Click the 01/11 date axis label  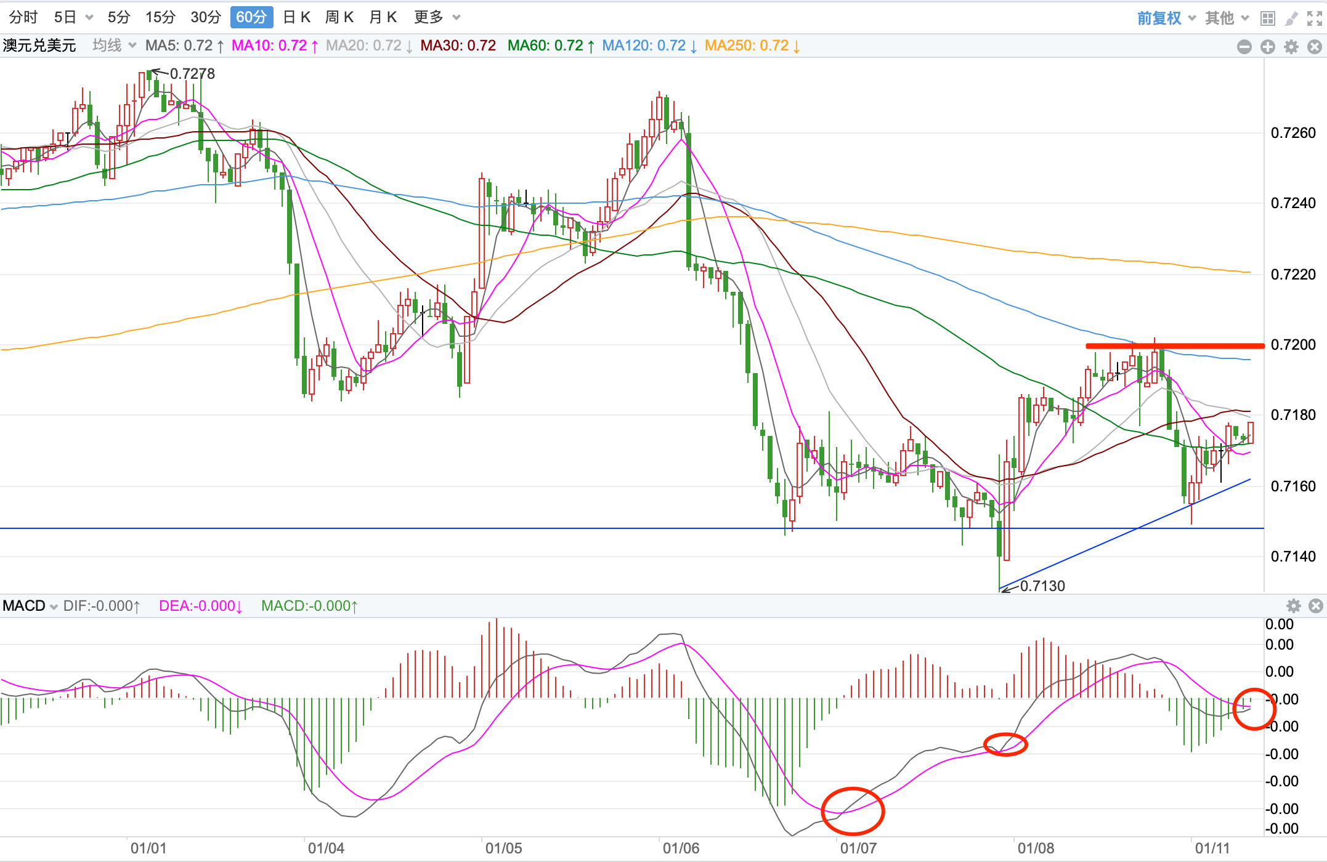click(1212, 848)
